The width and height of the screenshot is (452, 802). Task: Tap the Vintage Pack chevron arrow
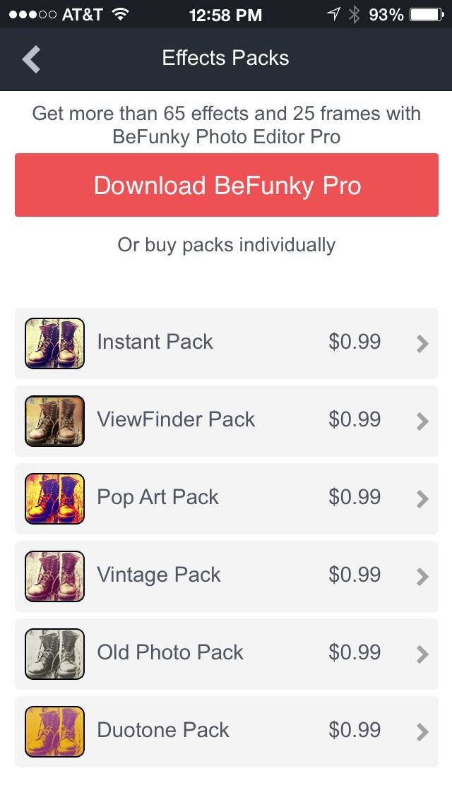point(422,577)
